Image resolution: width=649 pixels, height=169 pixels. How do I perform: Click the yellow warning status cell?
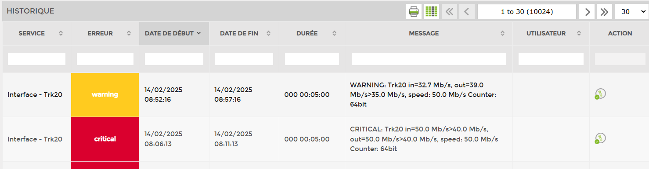[x=105, y=95]
